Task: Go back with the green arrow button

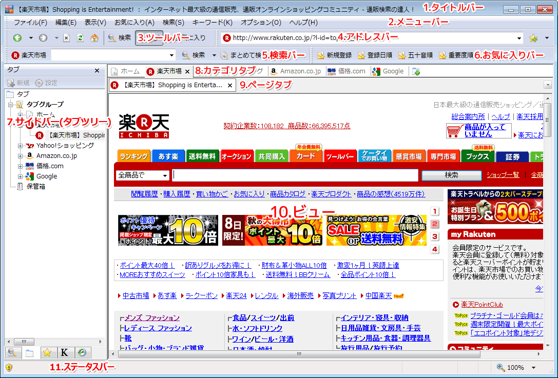Action: [17, 37]
